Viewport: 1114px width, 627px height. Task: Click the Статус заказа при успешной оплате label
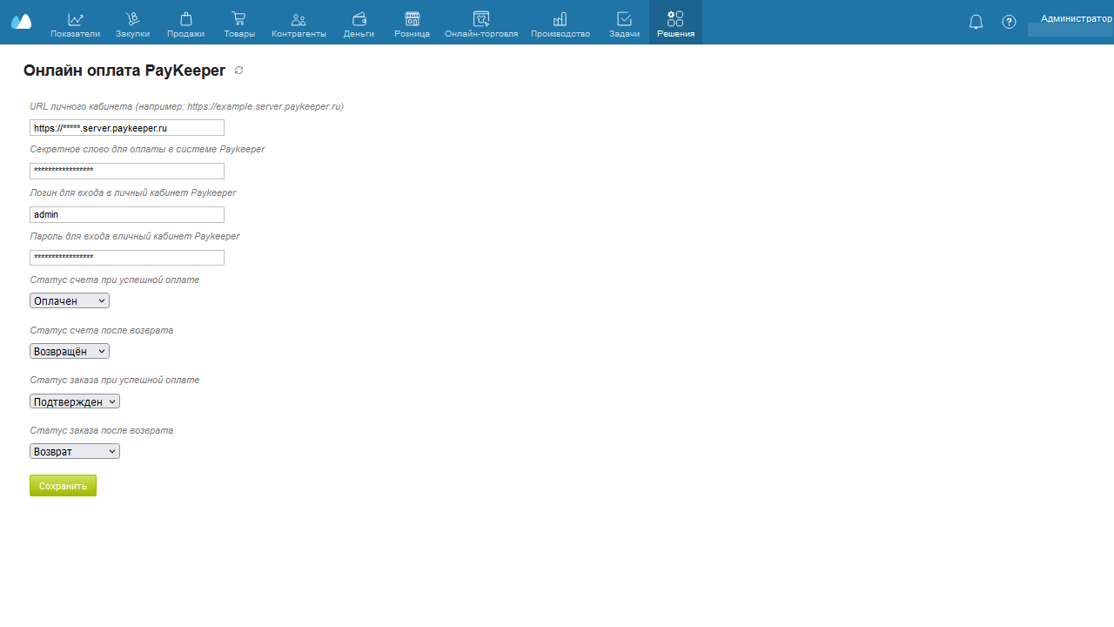115,380
